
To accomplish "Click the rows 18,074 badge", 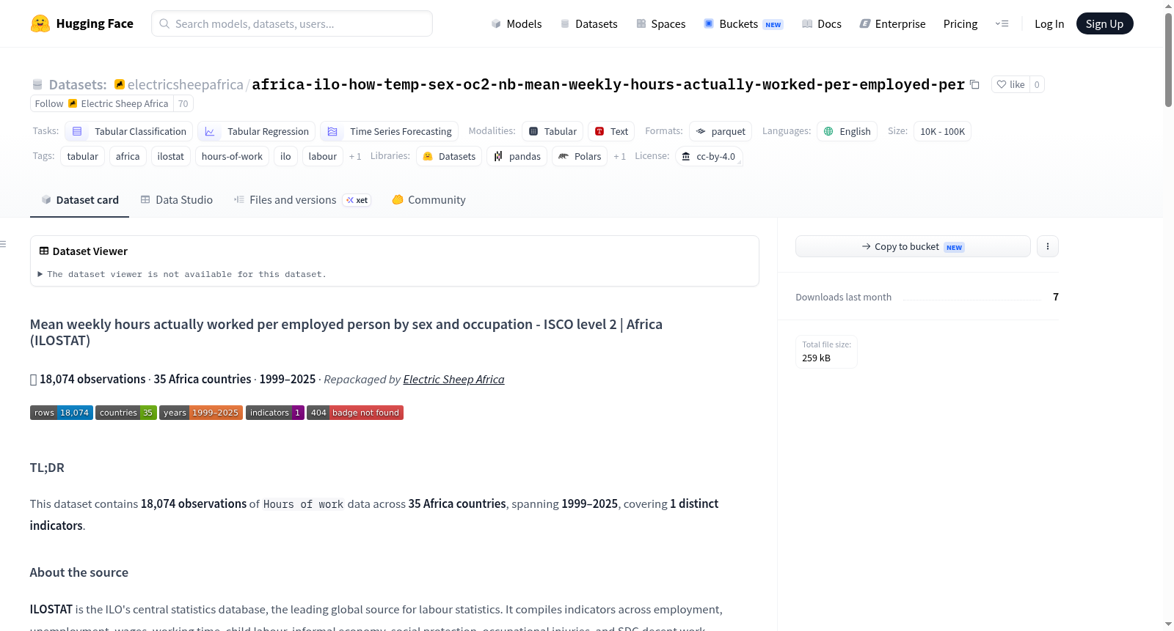I will click(62, 413).
